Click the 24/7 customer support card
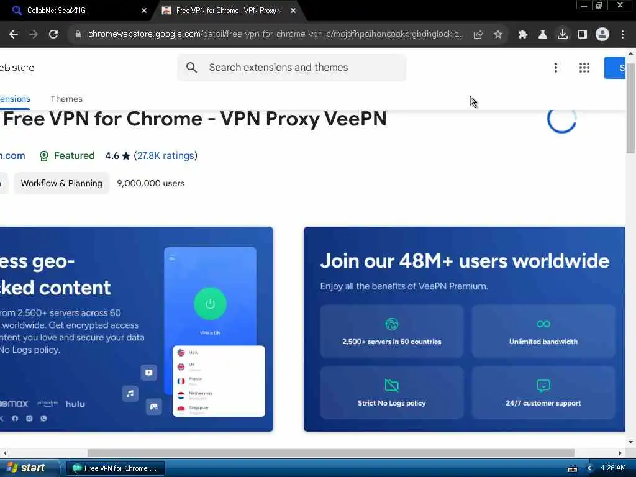636x477 pixels. 543,393
